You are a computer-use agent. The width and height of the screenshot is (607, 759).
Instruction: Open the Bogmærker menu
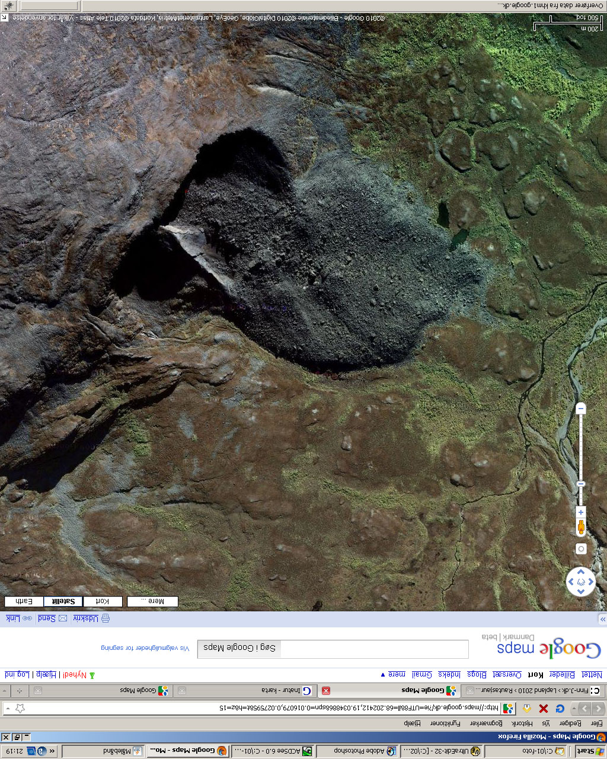487,723
